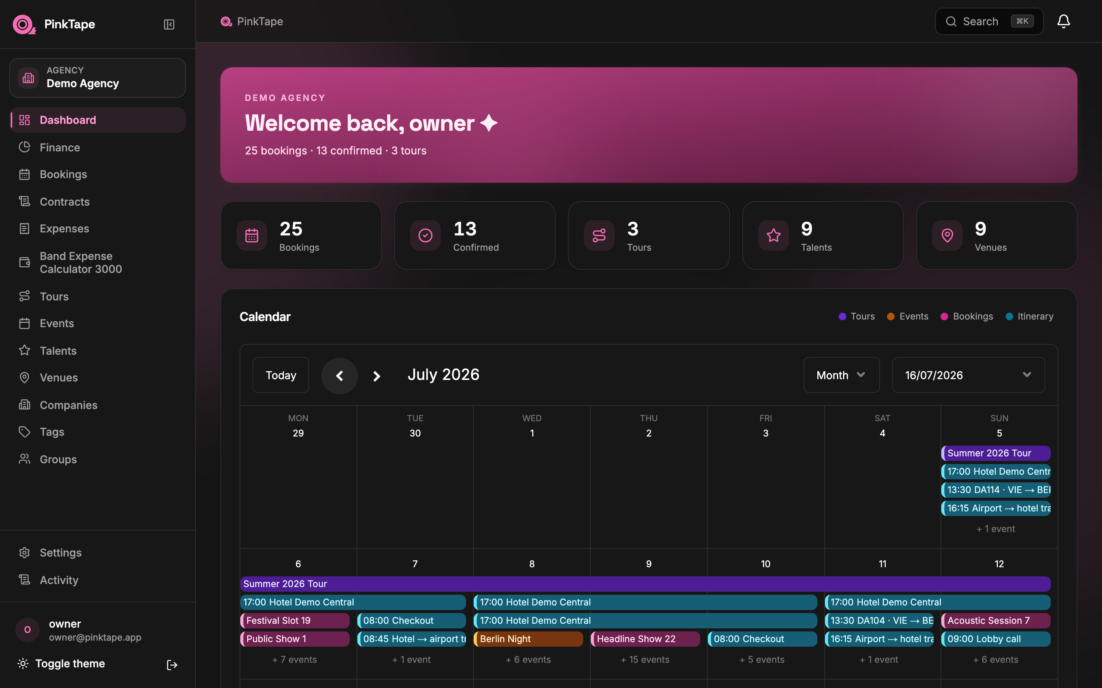Expand '+ 5 events' on Friday 10
The image size is (1102, 688).
click(762, 659)
